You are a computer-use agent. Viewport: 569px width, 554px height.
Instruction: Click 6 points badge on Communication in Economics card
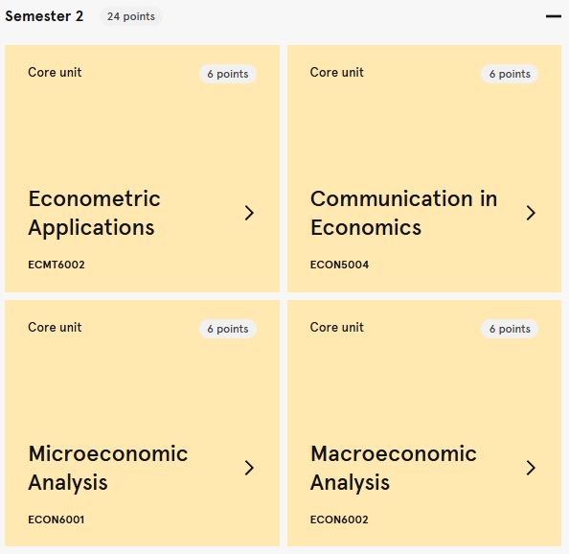point(510,74)
